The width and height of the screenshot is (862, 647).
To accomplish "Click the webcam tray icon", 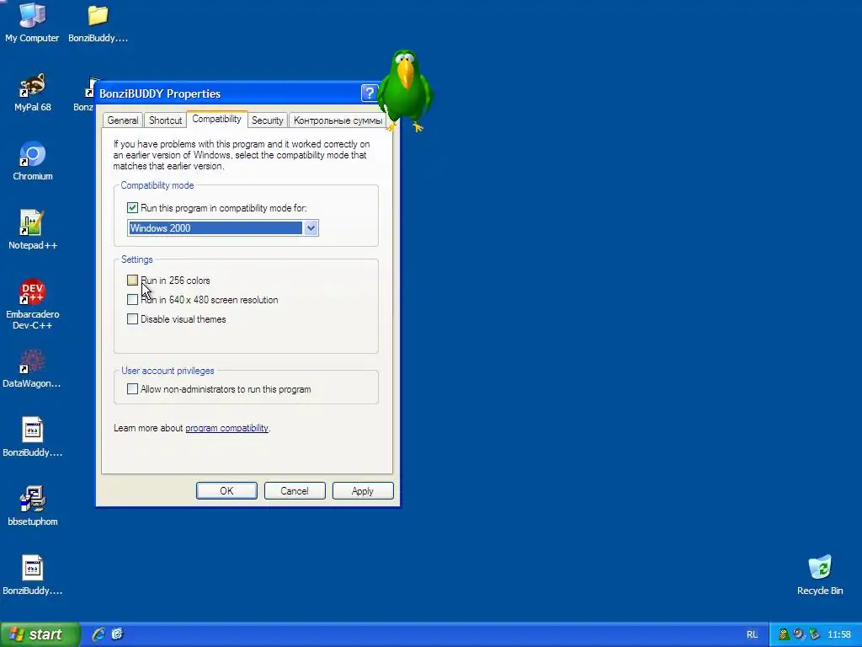I will point(799,634).
